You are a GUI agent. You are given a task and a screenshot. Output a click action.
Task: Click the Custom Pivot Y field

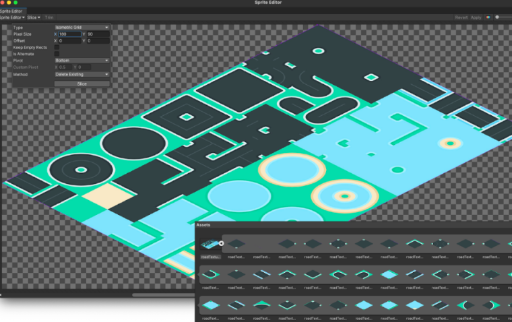[84, 67]
